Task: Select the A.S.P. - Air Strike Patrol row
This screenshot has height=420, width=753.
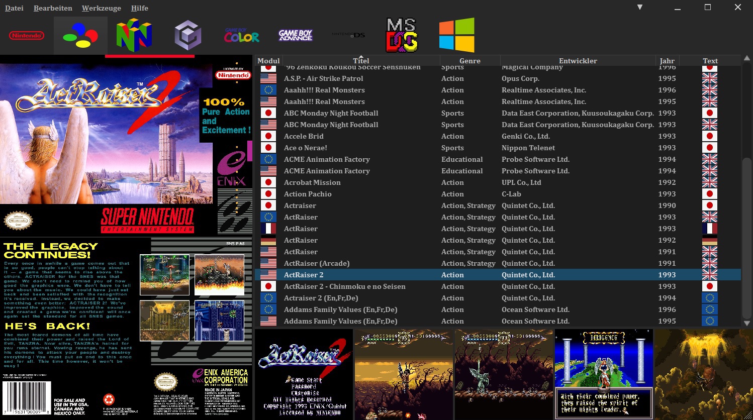Action: pos(498,78)
